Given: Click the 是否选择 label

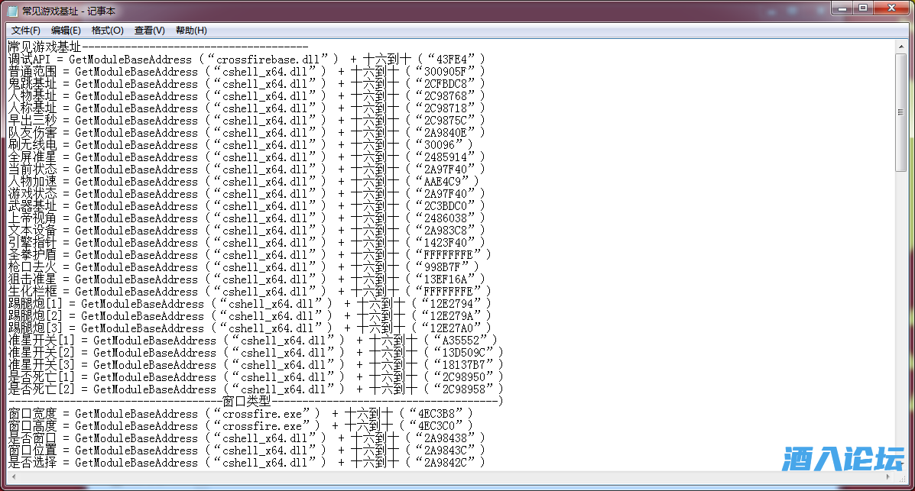Looking at the screenshot, I should coord(33,464).
